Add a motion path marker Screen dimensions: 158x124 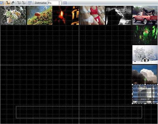click(x=19, y=3)
